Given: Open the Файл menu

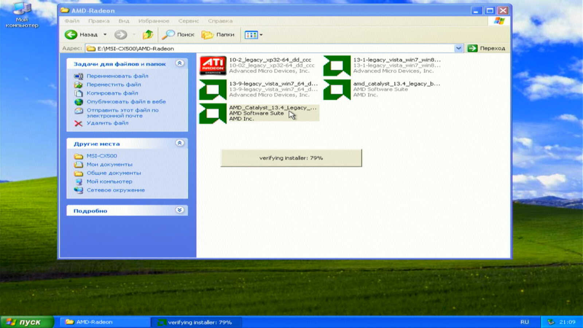Looking at the screenshot, I should pyautogui.click(x=72, y=21).
